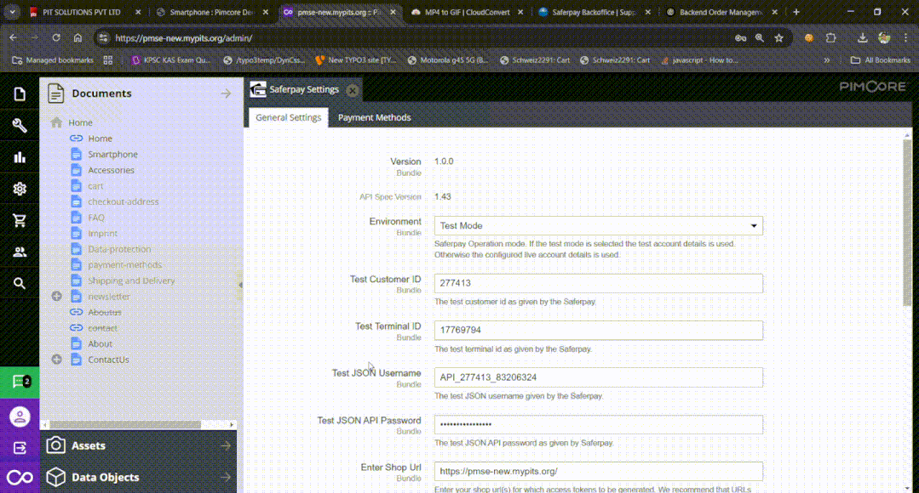Open the Environment Test Mode dropdown
Viewport: 919px width, 493px height.
599,226
